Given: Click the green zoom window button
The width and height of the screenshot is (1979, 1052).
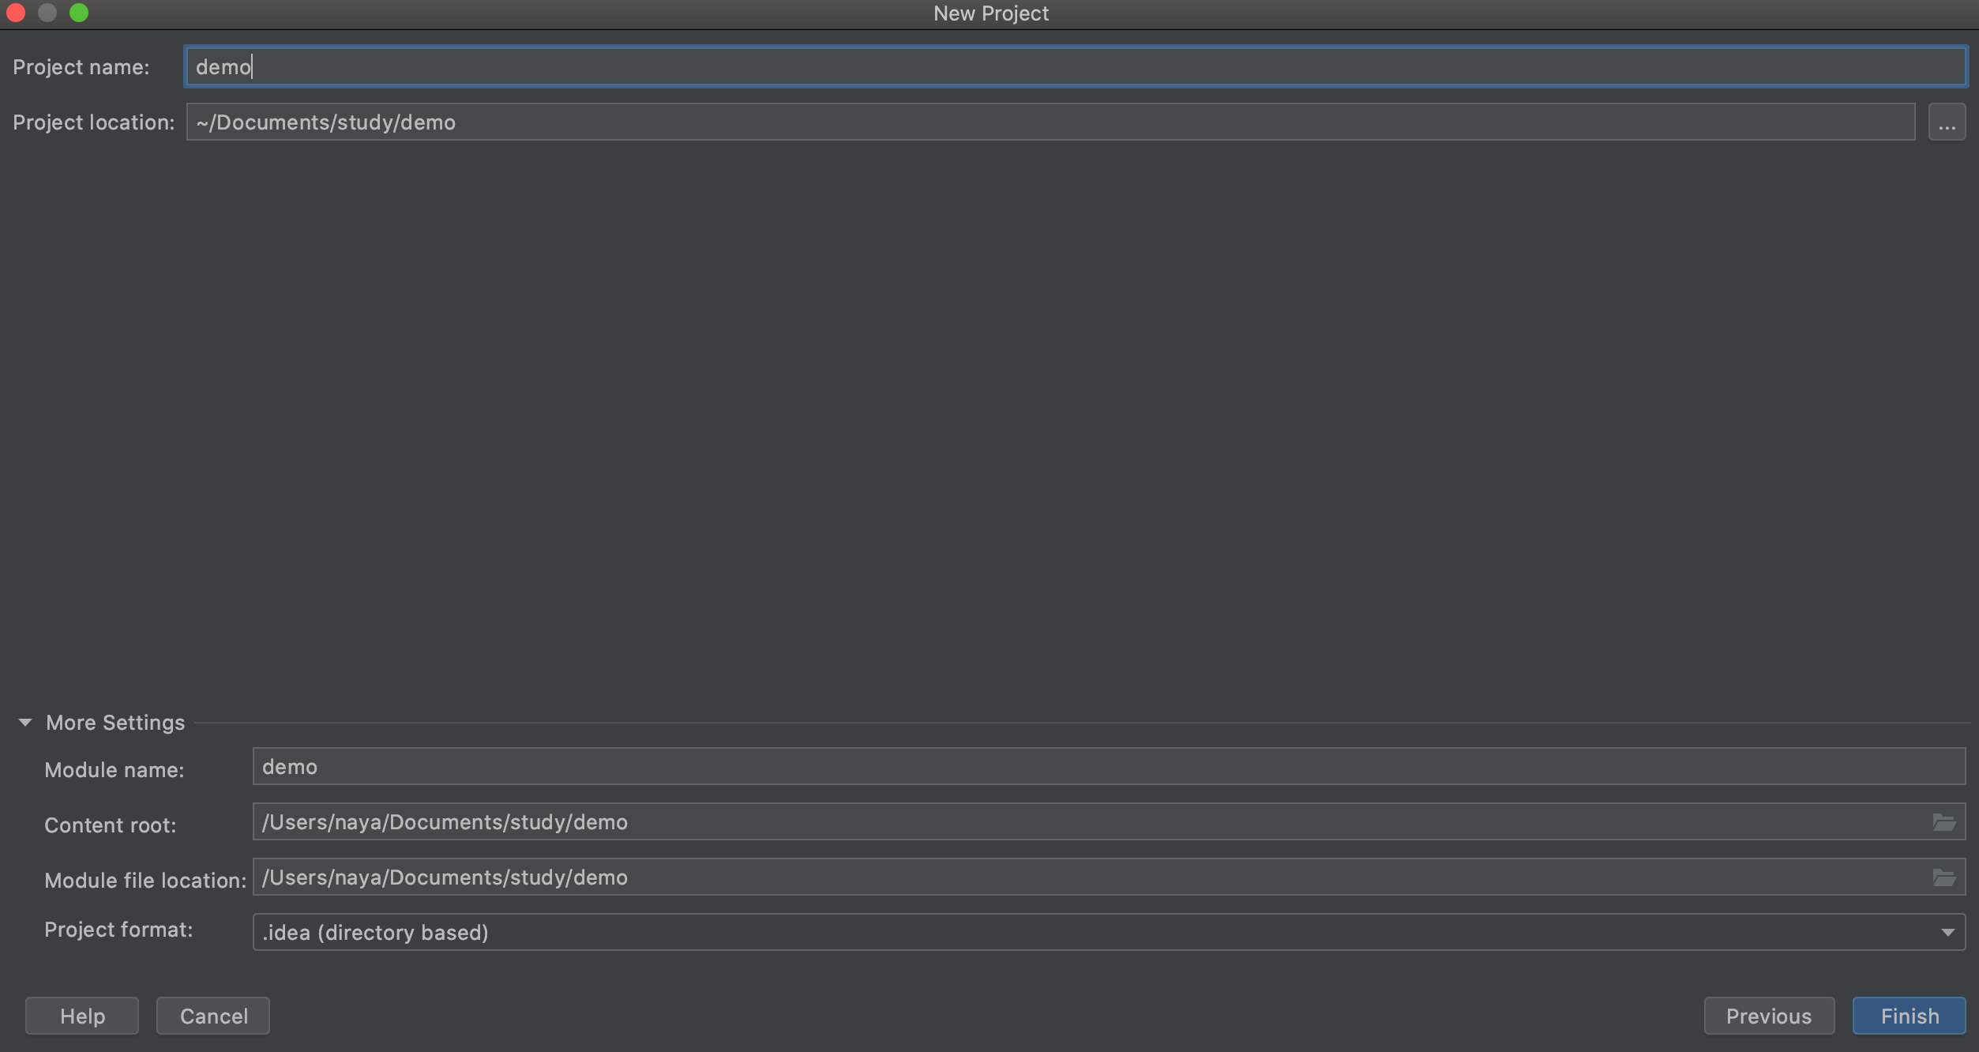Looking at the screenshot, I should [79, 13].
